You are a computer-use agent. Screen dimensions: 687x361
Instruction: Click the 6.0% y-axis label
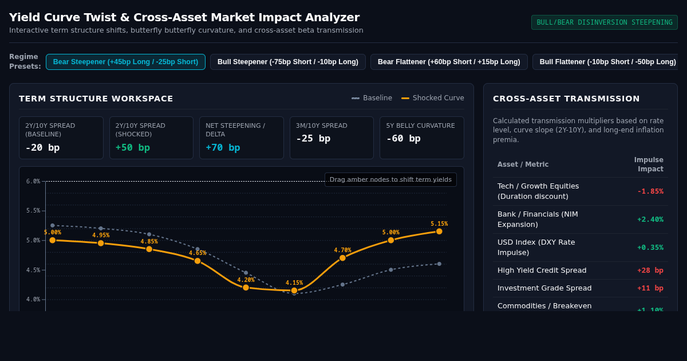pos(33,182)
